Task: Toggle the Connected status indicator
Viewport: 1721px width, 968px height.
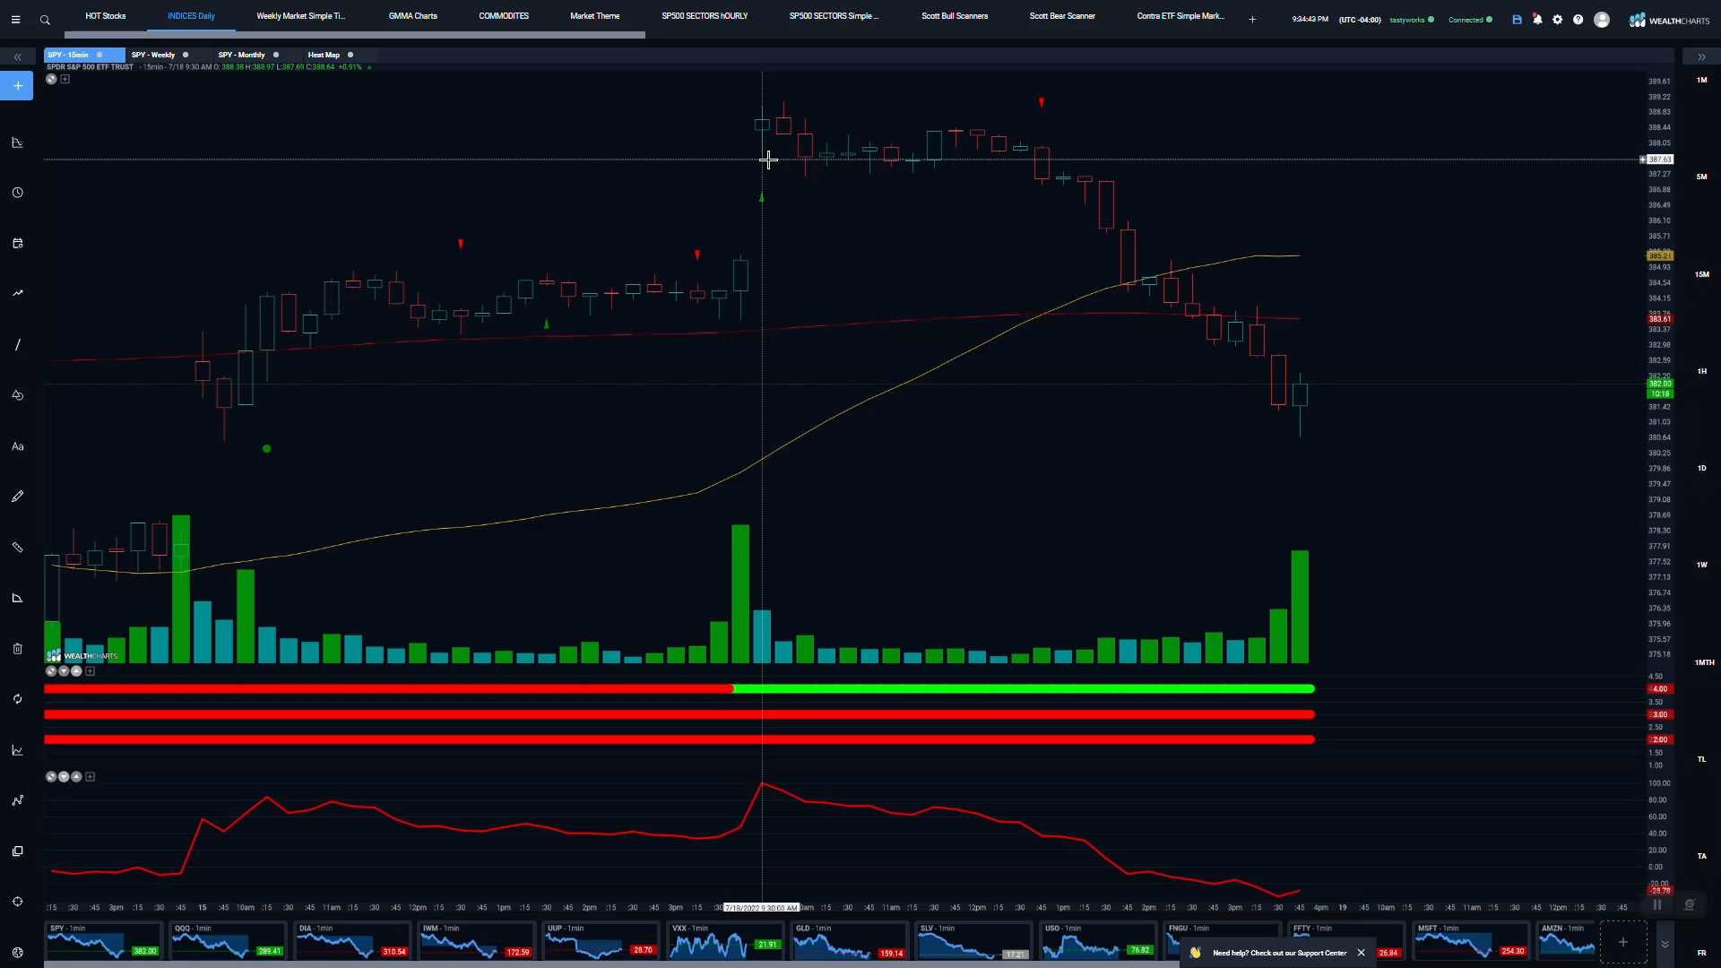Action: pos(1489,20)
